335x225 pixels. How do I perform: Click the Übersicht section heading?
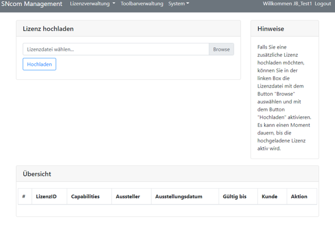click(37, 174)
